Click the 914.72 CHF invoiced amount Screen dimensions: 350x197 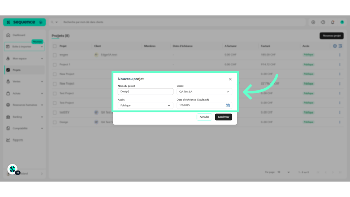[268, 64]
